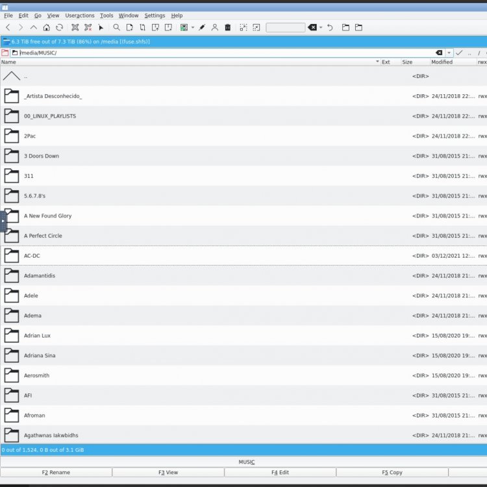Select the 3 Doors Down folder
The image size is (487, 487).
[243, 156]
